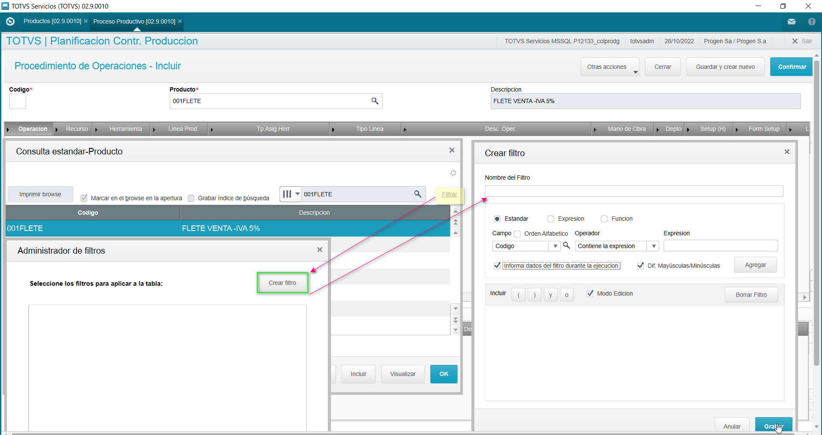
Task: Click the OK button in Consulta estandar
Action: pyautogui.click(x=444, y=374)
